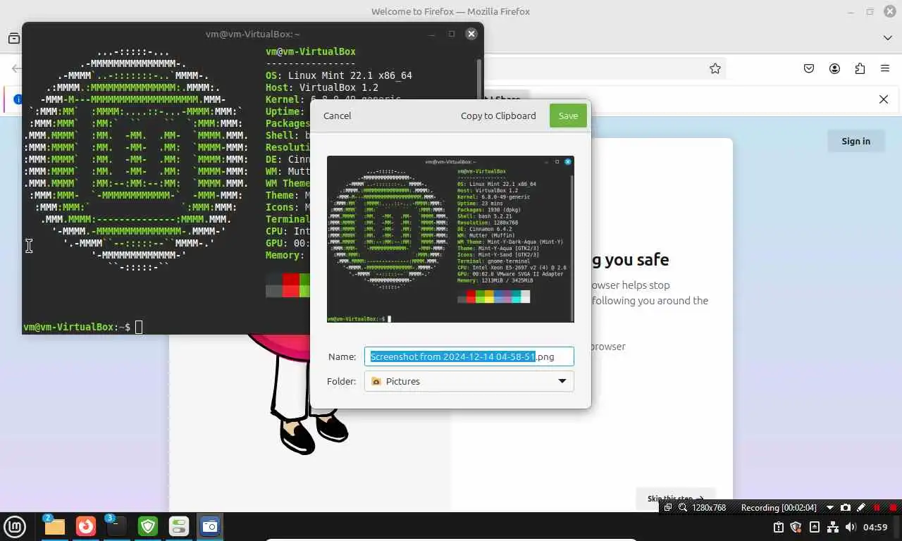
Task: Open the Firefox account icon
Action: coord(834,68)
